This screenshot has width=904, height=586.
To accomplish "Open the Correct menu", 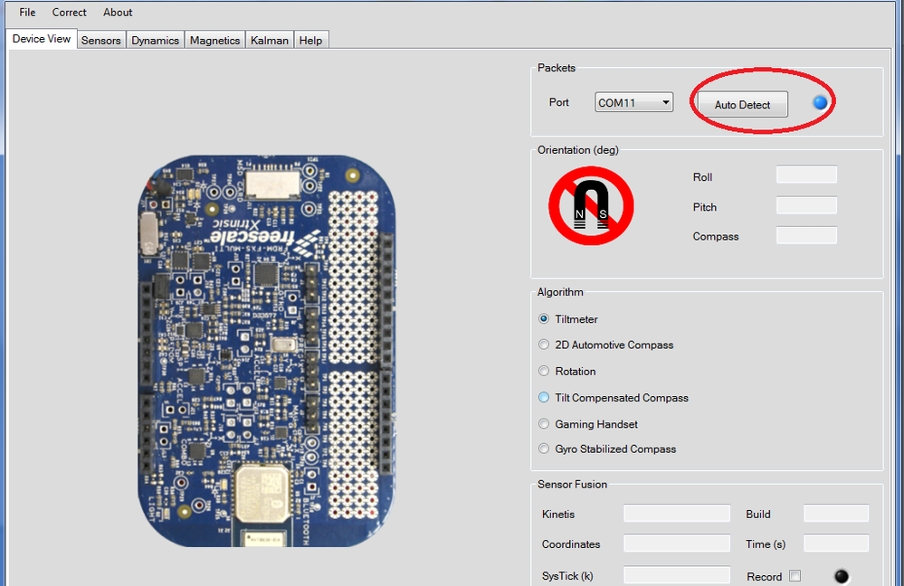I will [69, 12].
